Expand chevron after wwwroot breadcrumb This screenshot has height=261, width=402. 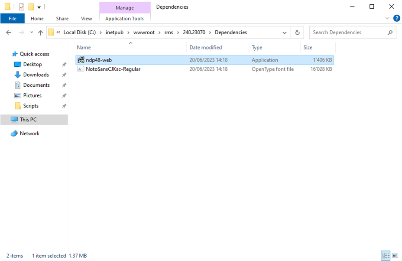[x=159, y=33]
